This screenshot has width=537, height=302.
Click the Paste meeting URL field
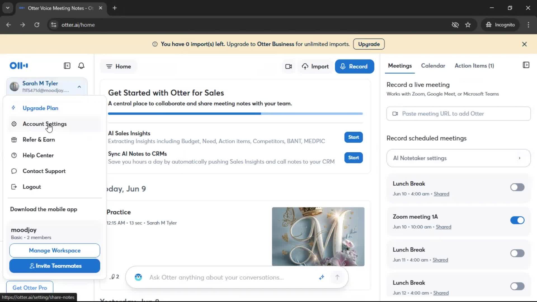pos(458,114)
